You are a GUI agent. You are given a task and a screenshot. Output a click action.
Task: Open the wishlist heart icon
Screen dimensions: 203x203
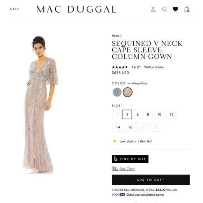click(175, 9)
